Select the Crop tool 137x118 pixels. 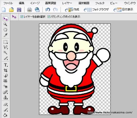(x=5, y=70)
